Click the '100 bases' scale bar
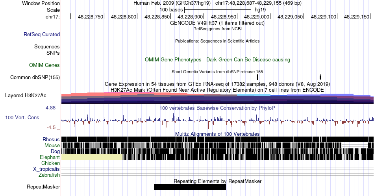Image resolution: width=374 pixels, height=196 pixels. point(218,10)
